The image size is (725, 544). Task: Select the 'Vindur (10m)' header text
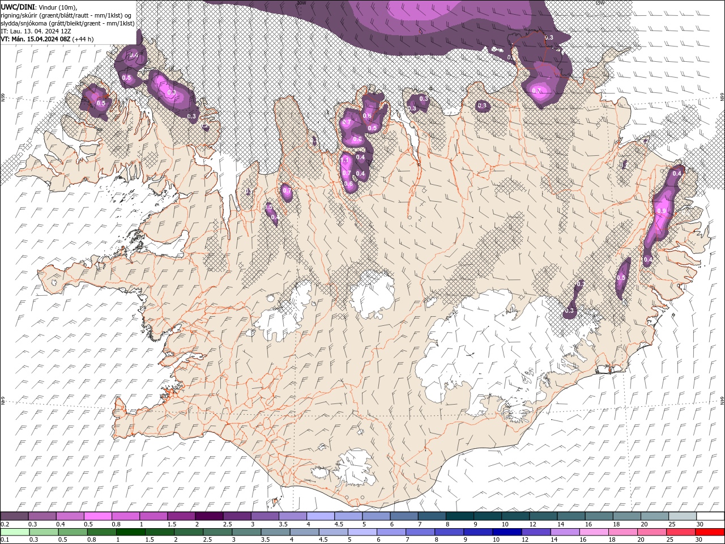coord(58,6)
